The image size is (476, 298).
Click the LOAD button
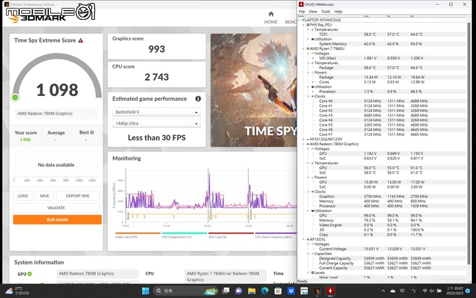pos(22,196)
